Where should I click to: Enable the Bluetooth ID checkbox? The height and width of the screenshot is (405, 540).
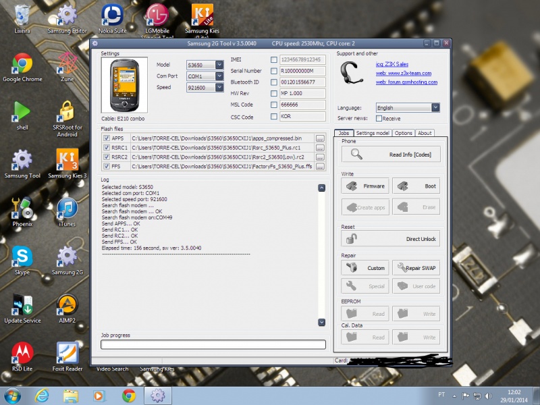tap(274, 82)
